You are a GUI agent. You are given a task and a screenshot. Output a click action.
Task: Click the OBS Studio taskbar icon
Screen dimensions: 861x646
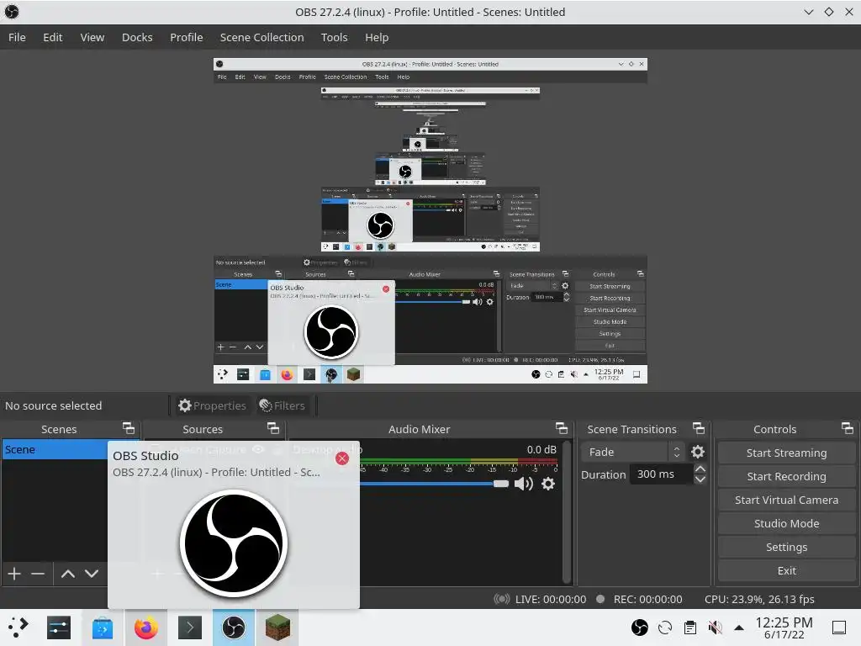[x=234, y=627]
